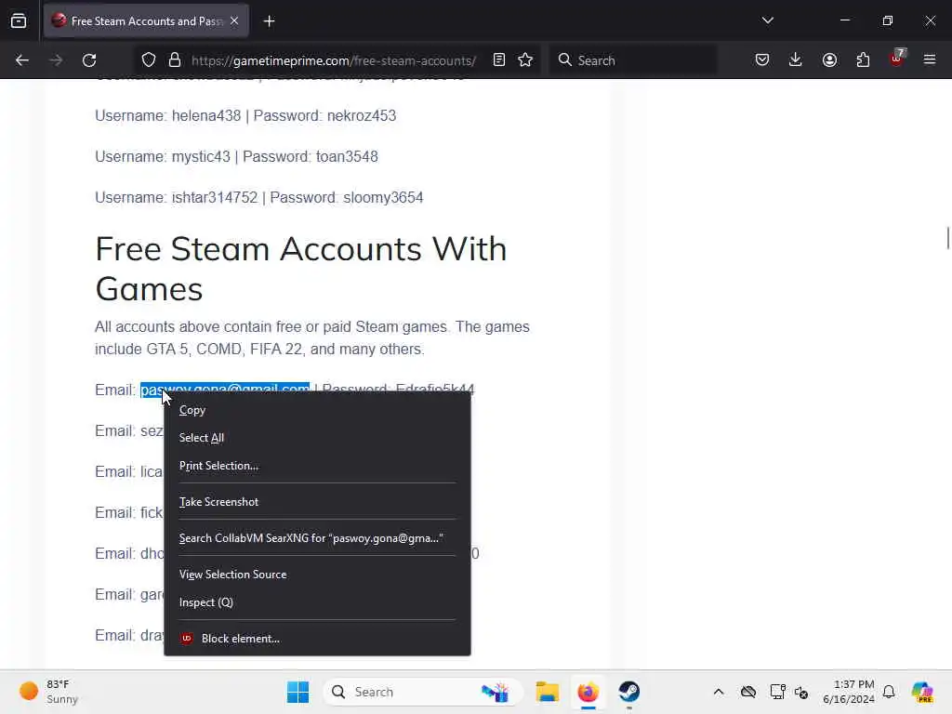952x714 pixels.
Task: Click the OneDrive cloud tray icon
Action: (x=748, y=692)
